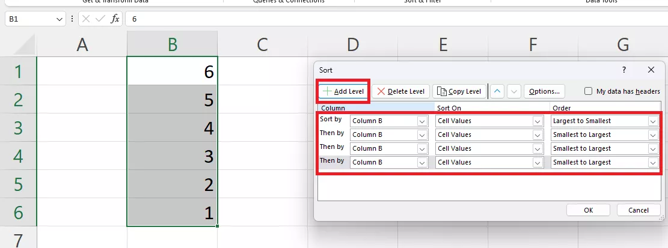
Task: Click the formula bar options dots
Action: point(72,19)
